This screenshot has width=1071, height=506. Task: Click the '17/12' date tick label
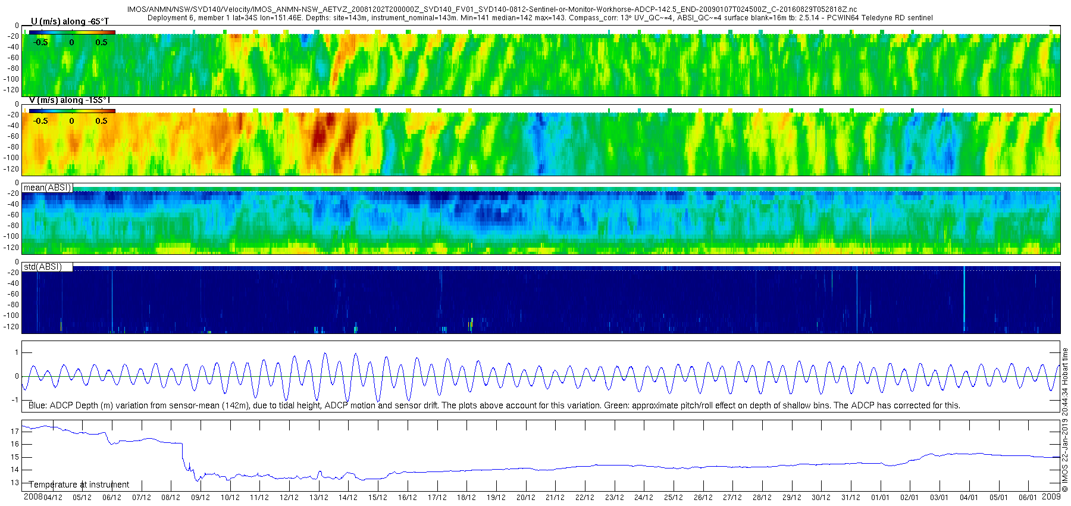point(437,498)
